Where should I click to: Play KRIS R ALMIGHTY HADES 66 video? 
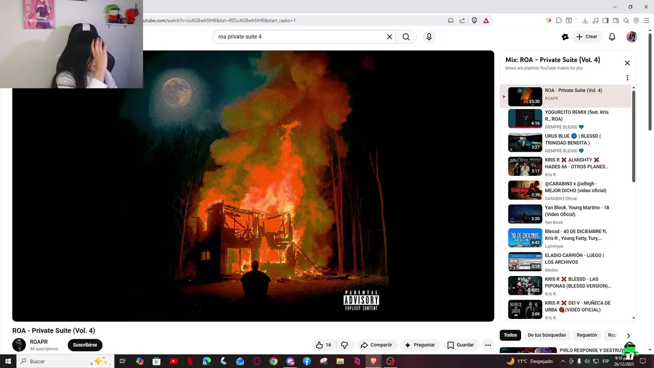click(566, 167)
